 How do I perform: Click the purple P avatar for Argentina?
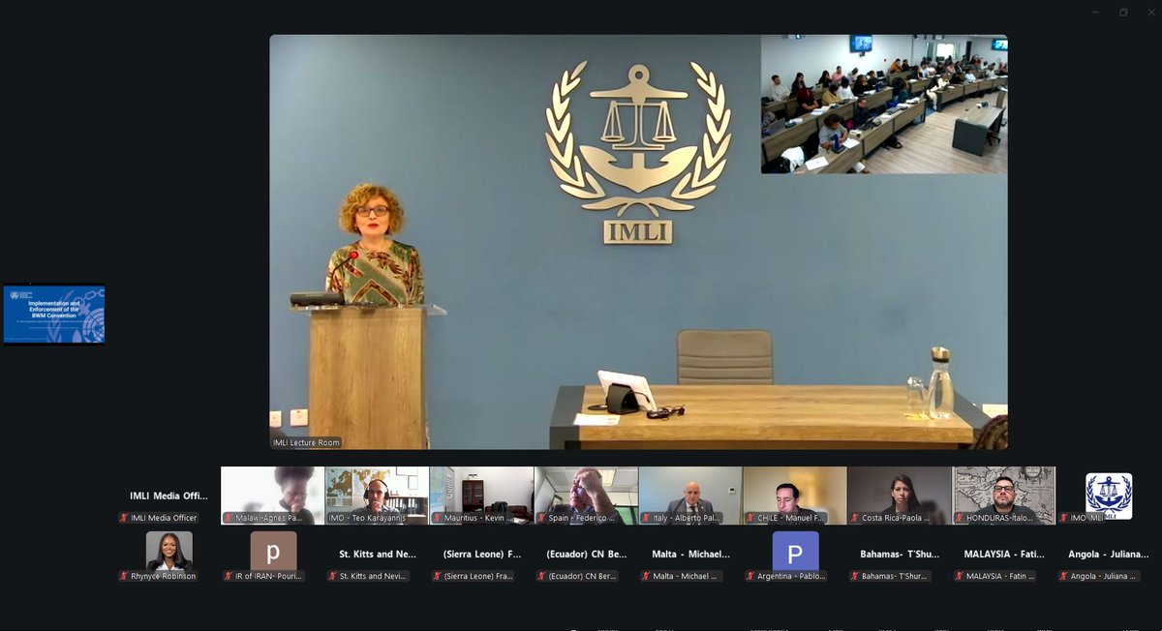click(x=795, y=554)
